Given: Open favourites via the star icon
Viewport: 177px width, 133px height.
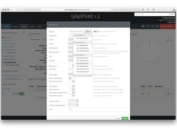Looking at the screenshot, I should tap(148, 26).
